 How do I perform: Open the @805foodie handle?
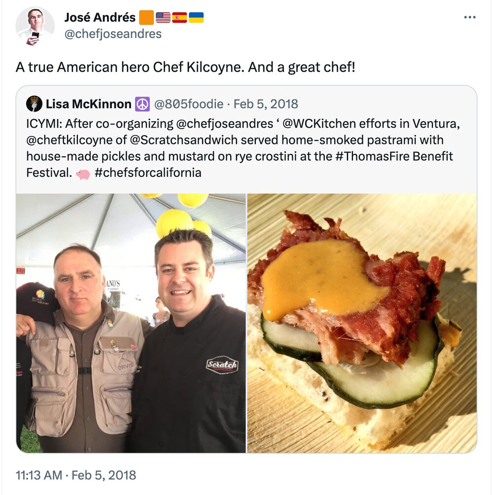point(188,104)
